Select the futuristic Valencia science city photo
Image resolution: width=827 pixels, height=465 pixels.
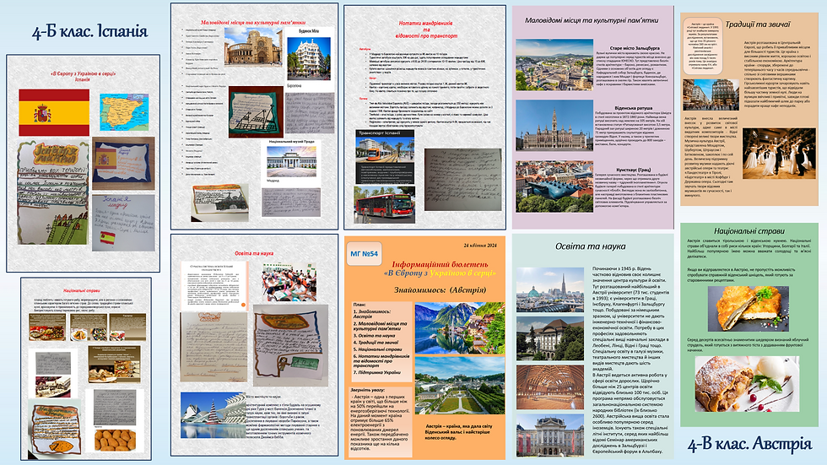coord(213,415)
